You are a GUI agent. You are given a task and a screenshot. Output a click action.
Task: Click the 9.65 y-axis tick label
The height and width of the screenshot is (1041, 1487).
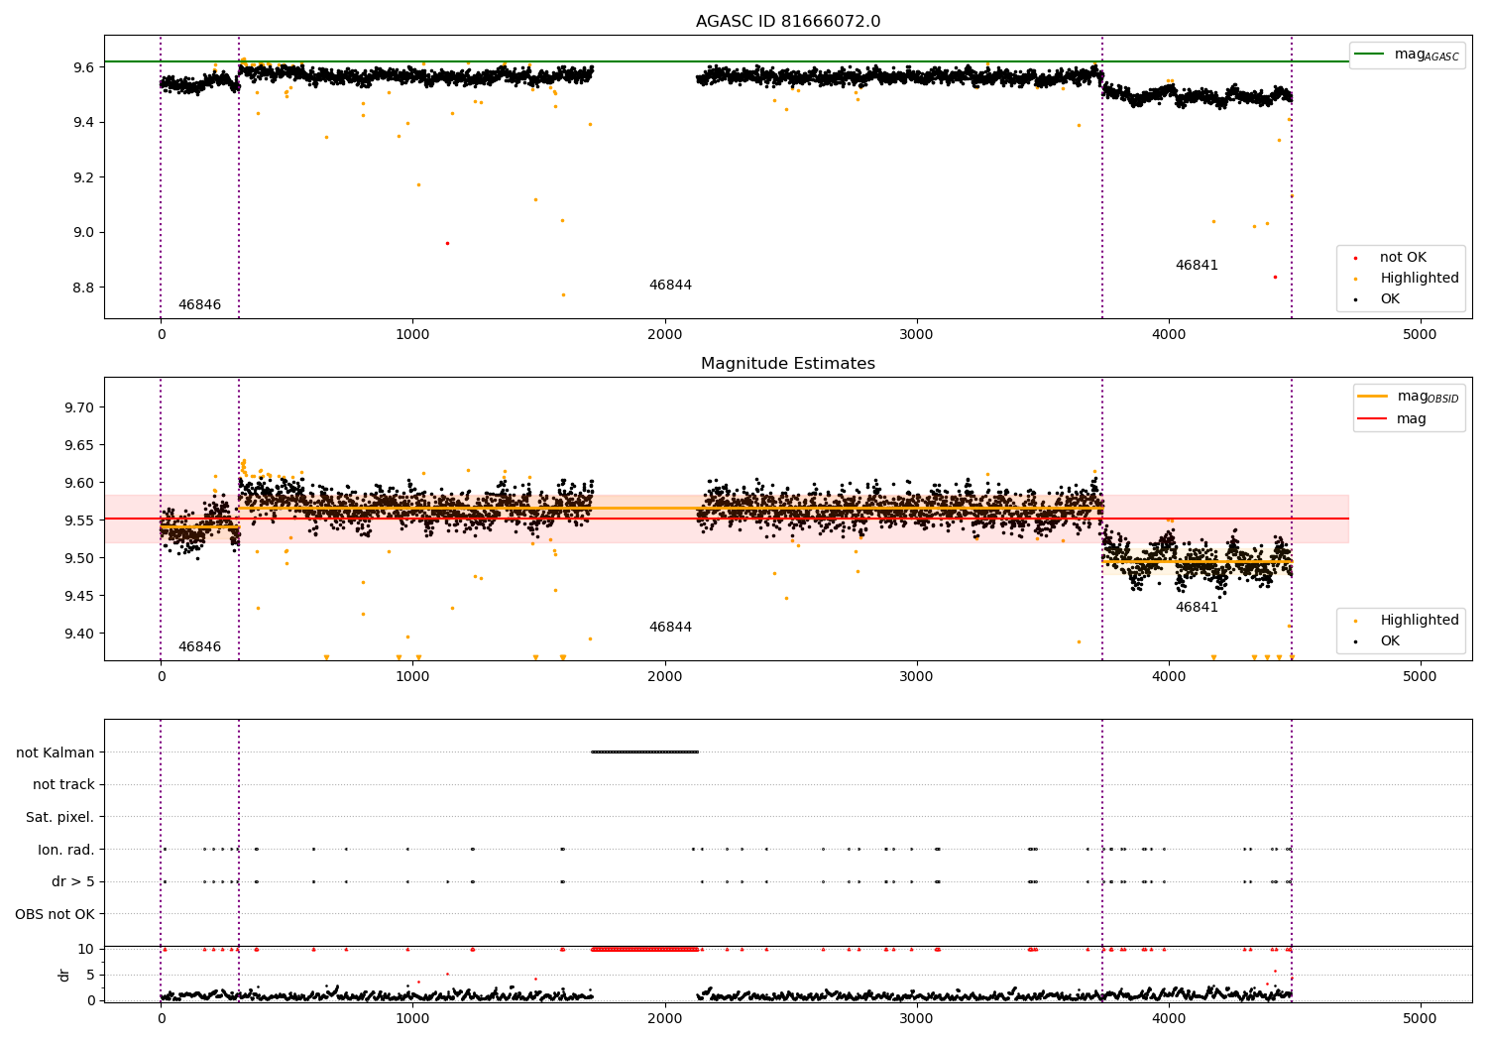[79, 445]
